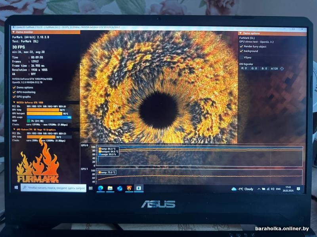317x237 pixels.
Task: Uncheck the GPU graphs checkbox
Action: (14, 97)
